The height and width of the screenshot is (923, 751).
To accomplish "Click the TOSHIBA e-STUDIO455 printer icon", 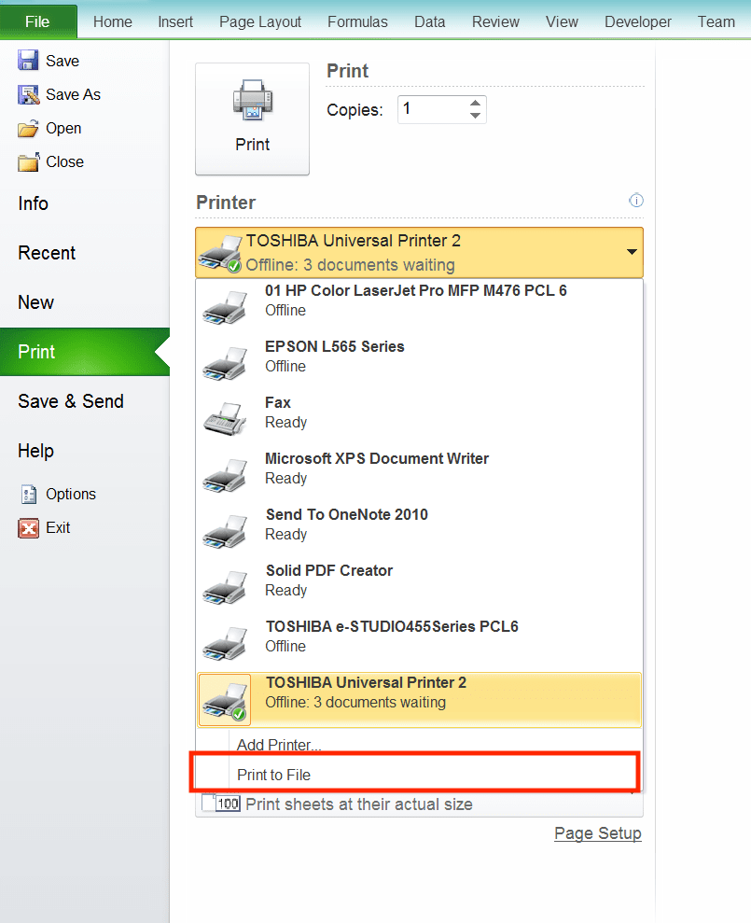I will click(224, 643).
